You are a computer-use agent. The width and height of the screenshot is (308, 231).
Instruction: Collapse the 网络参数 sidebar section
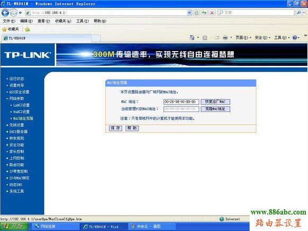click(x=16, y=99)
